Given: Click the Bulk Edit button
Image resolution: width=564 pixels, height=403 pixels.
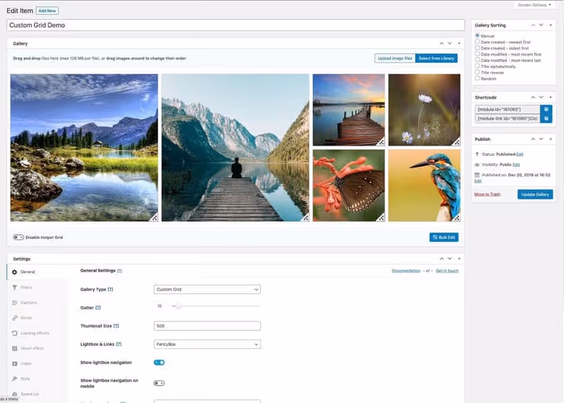Looking at the screenshot, I should 444,237.
